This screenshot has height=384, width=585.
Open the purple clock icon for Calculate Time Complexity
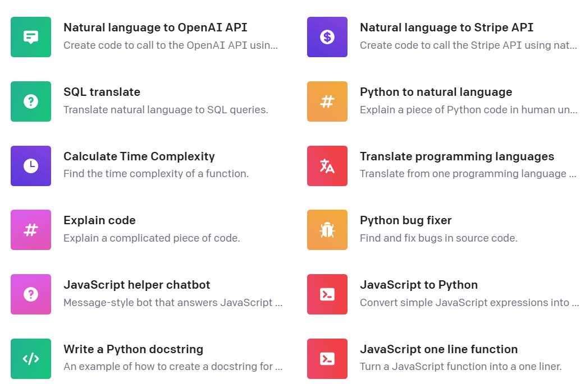click(x=30, y=166)
